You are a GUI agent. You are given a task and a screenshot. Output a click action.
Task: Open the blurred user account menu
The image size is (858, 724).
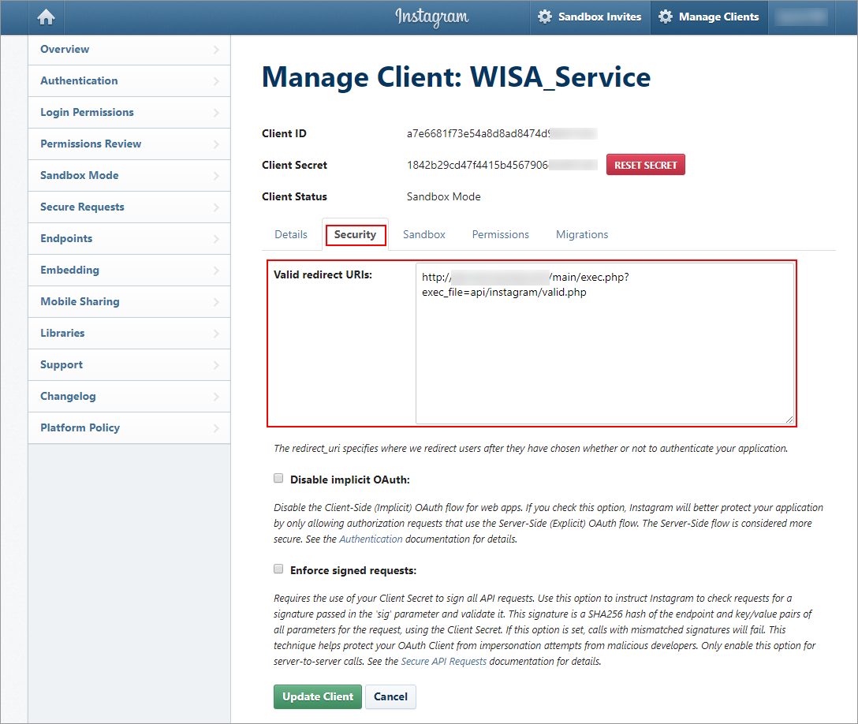click(x=801, y=17)
